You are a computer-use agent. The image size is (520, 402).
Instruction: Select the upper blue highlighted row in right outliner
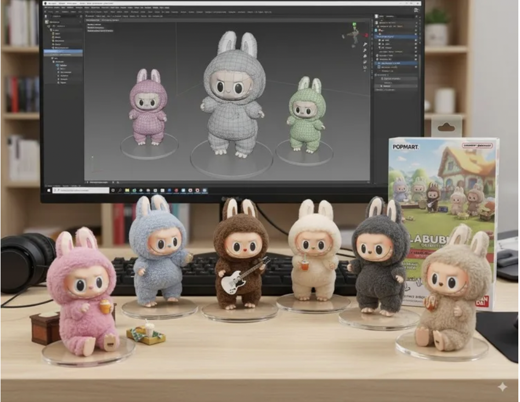[396, 36]
